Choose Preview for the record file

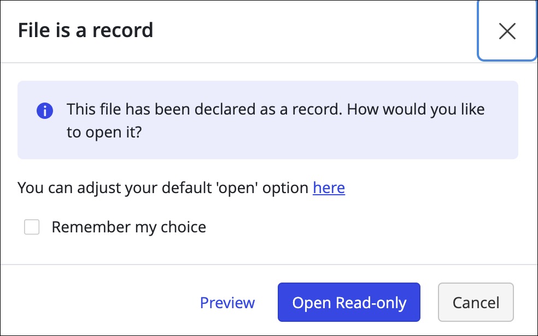point(227,302)
